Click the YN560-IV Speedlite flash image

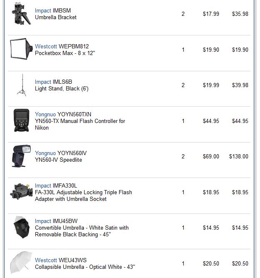21,156
